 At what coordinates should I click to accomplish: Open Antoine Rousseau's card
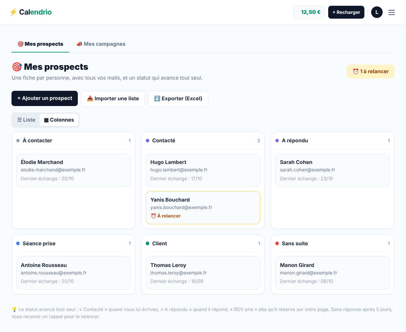(x=73, y=273)
